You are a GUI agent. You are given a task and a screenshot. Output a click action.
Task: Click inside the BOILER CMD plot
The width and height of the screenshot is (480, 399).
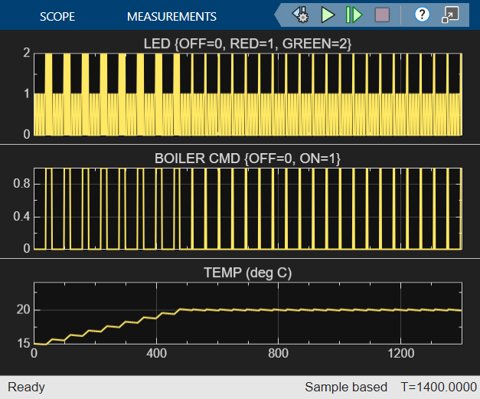[x=248, y=208]
